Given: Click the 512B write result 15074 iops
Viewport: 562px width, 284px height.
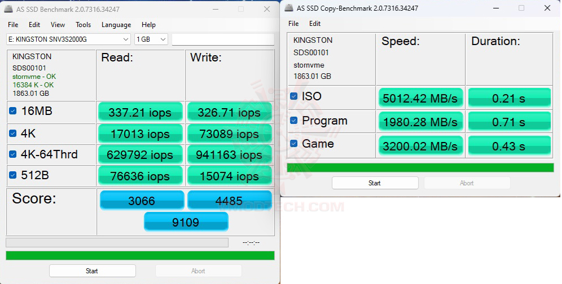Looking at the screenshot, I should (229, 176).
